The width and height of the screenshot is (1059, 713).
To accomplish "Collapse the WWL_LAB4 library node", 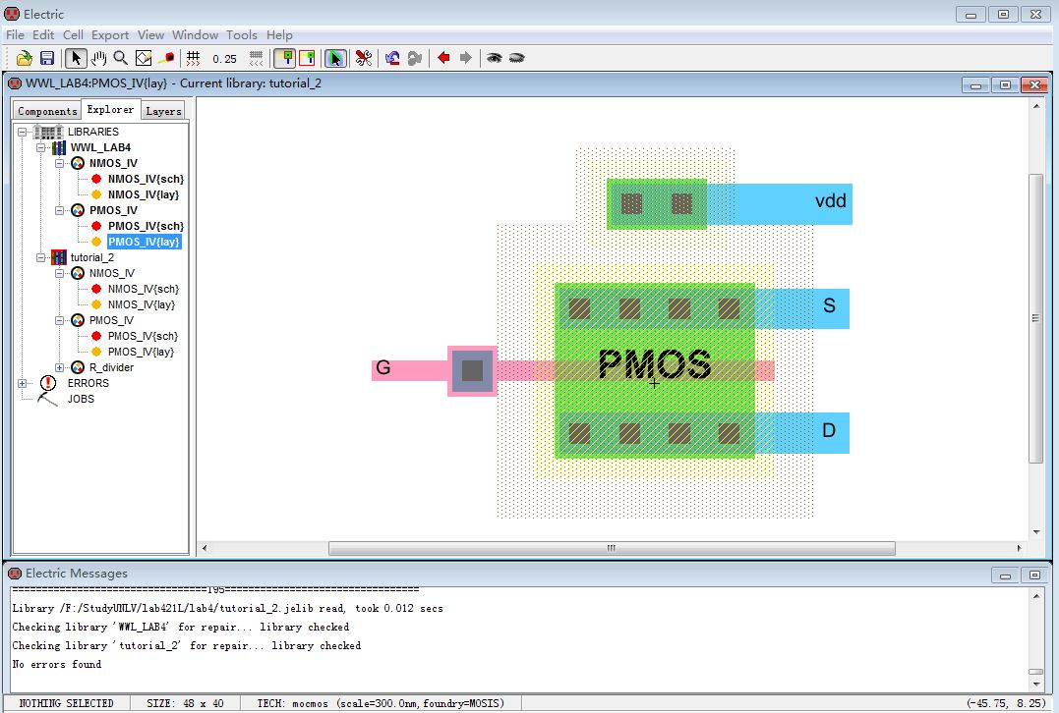I will pyautogui.click(x=41, y=147).
